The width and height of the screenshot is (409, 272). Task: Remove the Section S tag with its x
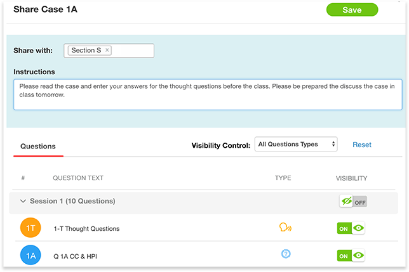click(107, 50)
